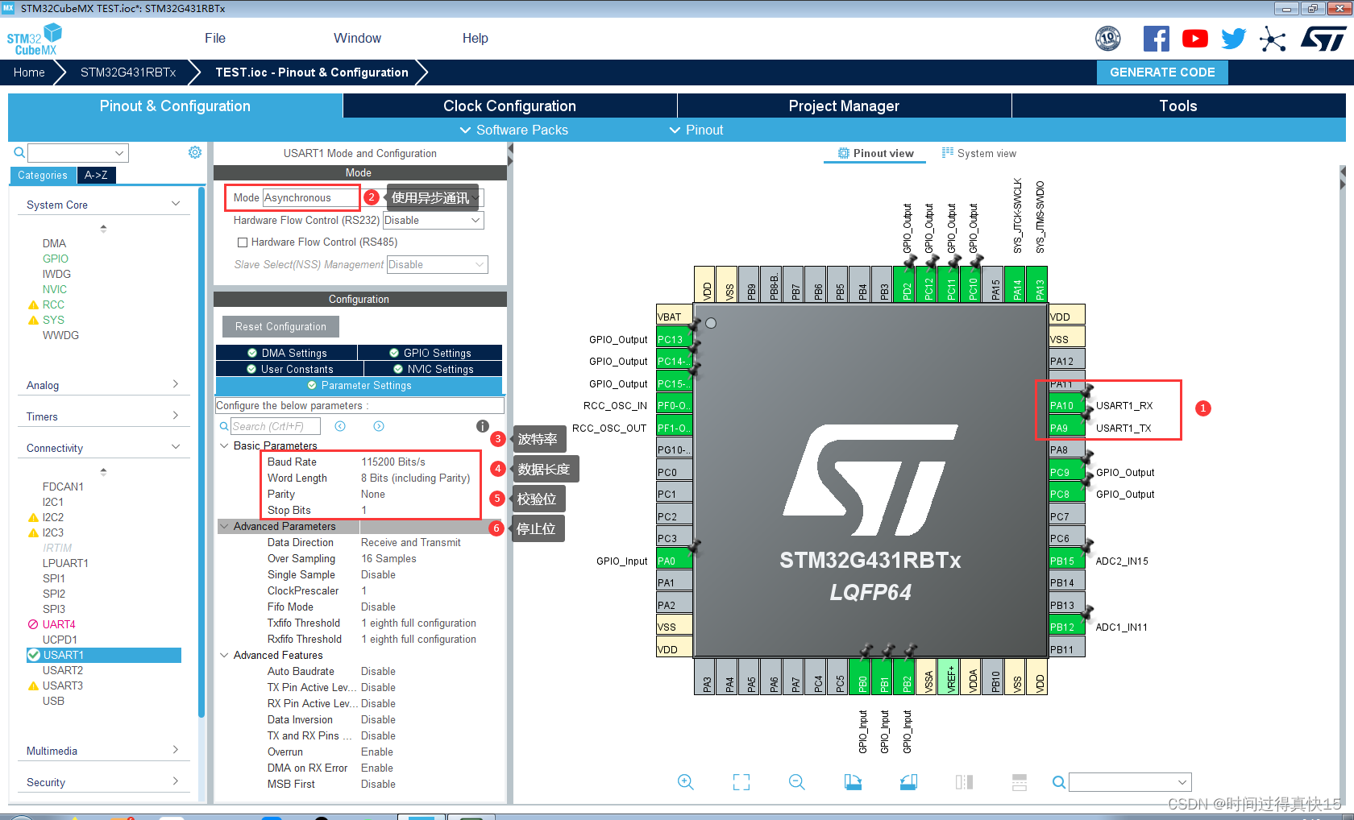
Task: Open the Software Packs menu
Action: pyautogui.click(x=513, y=130)
